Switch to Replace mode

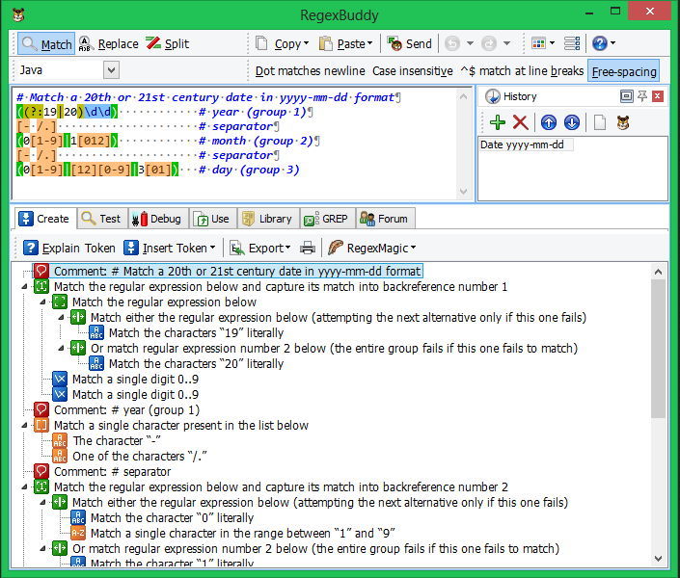point(108,44)
